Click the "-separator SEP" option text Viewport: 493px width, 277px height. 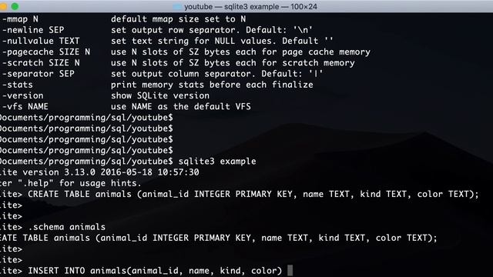point(39,74)
